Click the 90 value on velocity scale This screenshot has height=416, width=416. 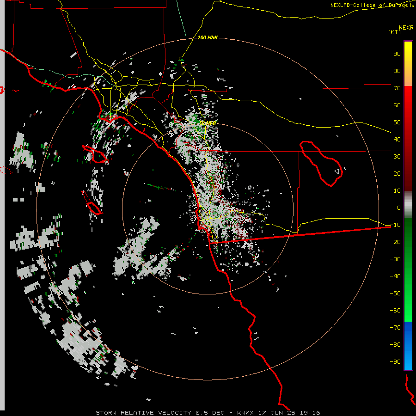click(x=397, y=54)
